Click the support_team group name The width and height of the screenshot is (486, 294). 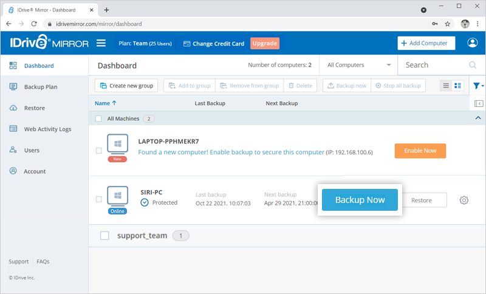click(x=142, y=236)
